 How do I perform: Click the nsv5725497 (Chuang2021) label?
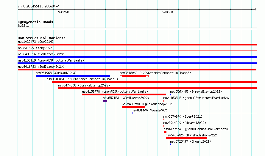(191, 141)
